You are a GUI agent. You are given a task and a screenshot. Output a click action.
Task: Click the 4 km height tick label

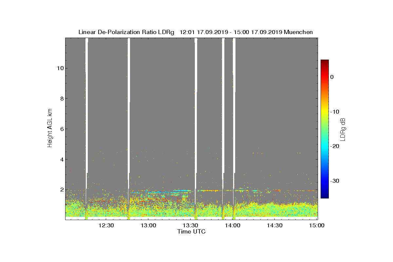coord(62,159)
